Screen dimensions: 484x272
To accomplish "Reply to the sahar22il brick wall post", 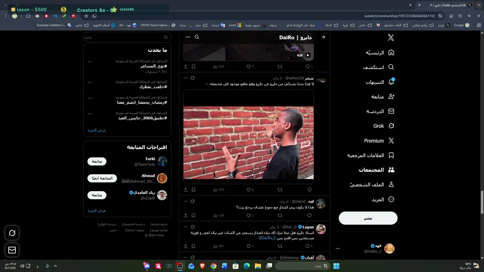I will click(x=309, y=190).
